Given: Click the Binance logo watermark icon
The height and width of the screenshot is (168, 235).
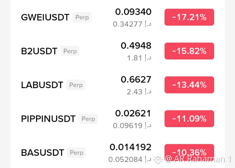Looking at the screenshot, I should pos(158,159).
